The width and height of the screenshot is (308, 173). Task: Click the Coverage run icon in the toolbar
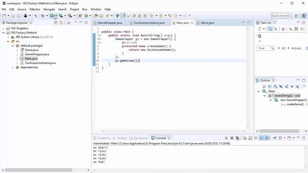click(61, 16)
